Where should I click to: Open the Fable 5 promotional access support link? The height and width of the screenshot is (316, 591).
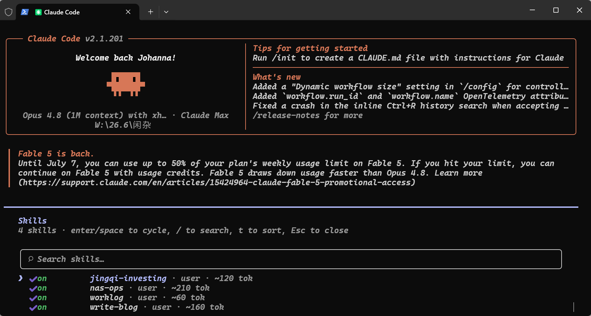click(x=217, y=182)
